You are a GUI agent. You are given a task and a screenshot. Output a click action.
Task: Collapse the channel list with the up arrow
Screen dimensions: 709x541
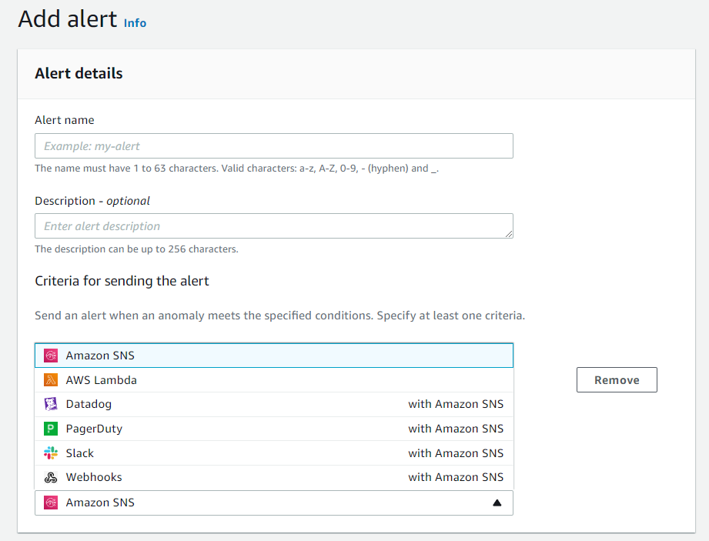pyautogui.click(x=497, y=503)
